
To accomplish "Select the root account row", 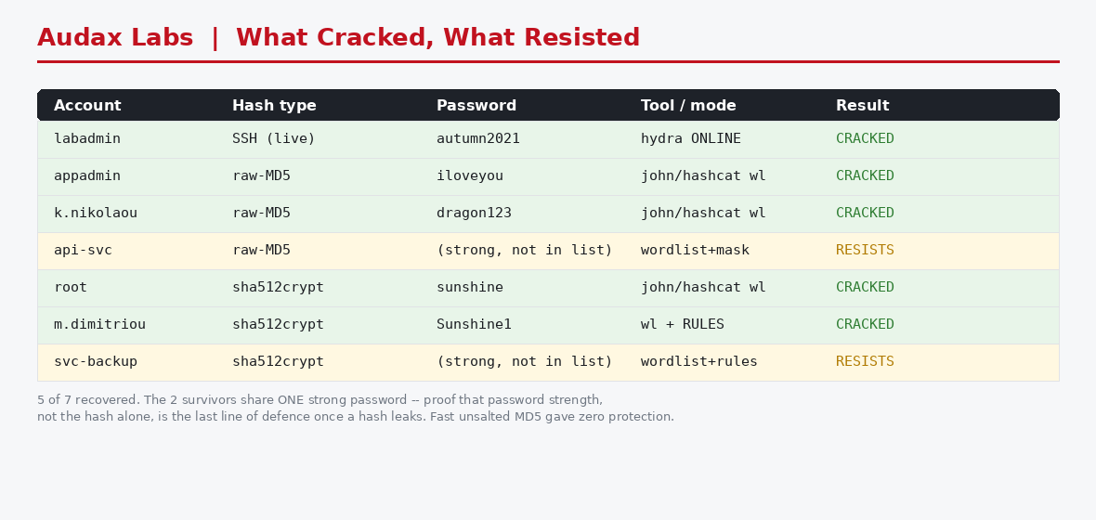I will [x=548, y=287].
